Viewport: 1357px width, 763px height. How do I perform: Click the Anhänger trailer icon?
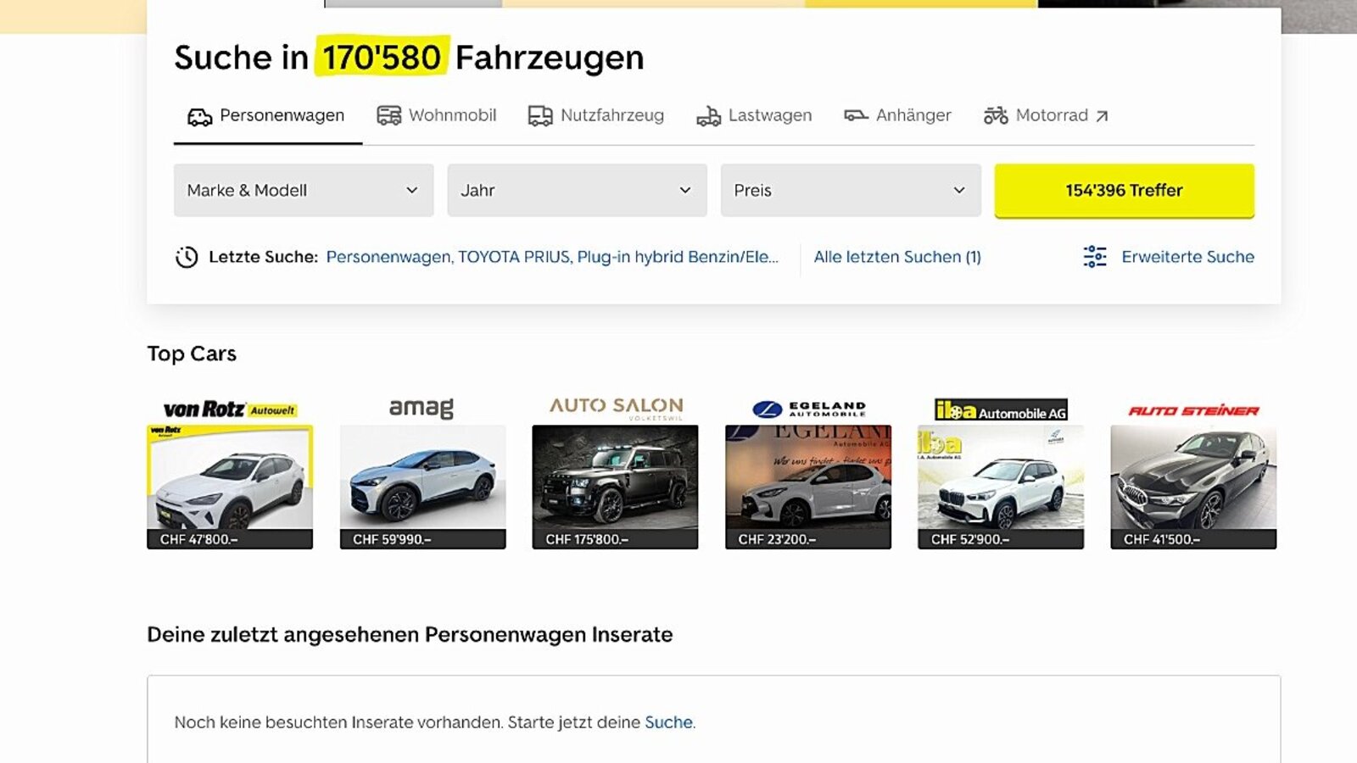(856, 115)
